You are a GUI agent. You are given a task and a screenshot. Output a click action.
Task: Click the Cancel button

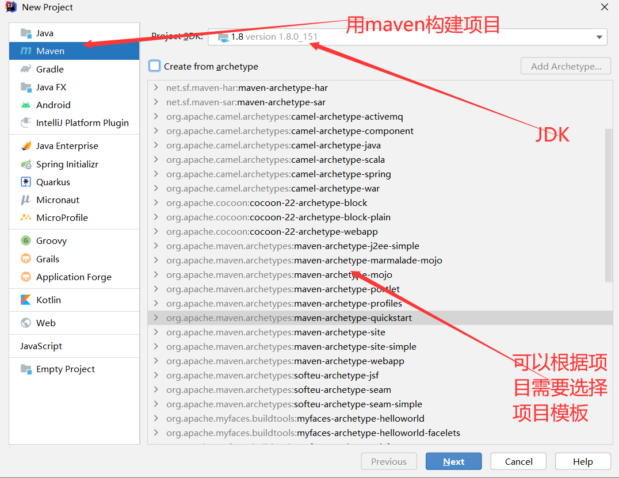518,461
